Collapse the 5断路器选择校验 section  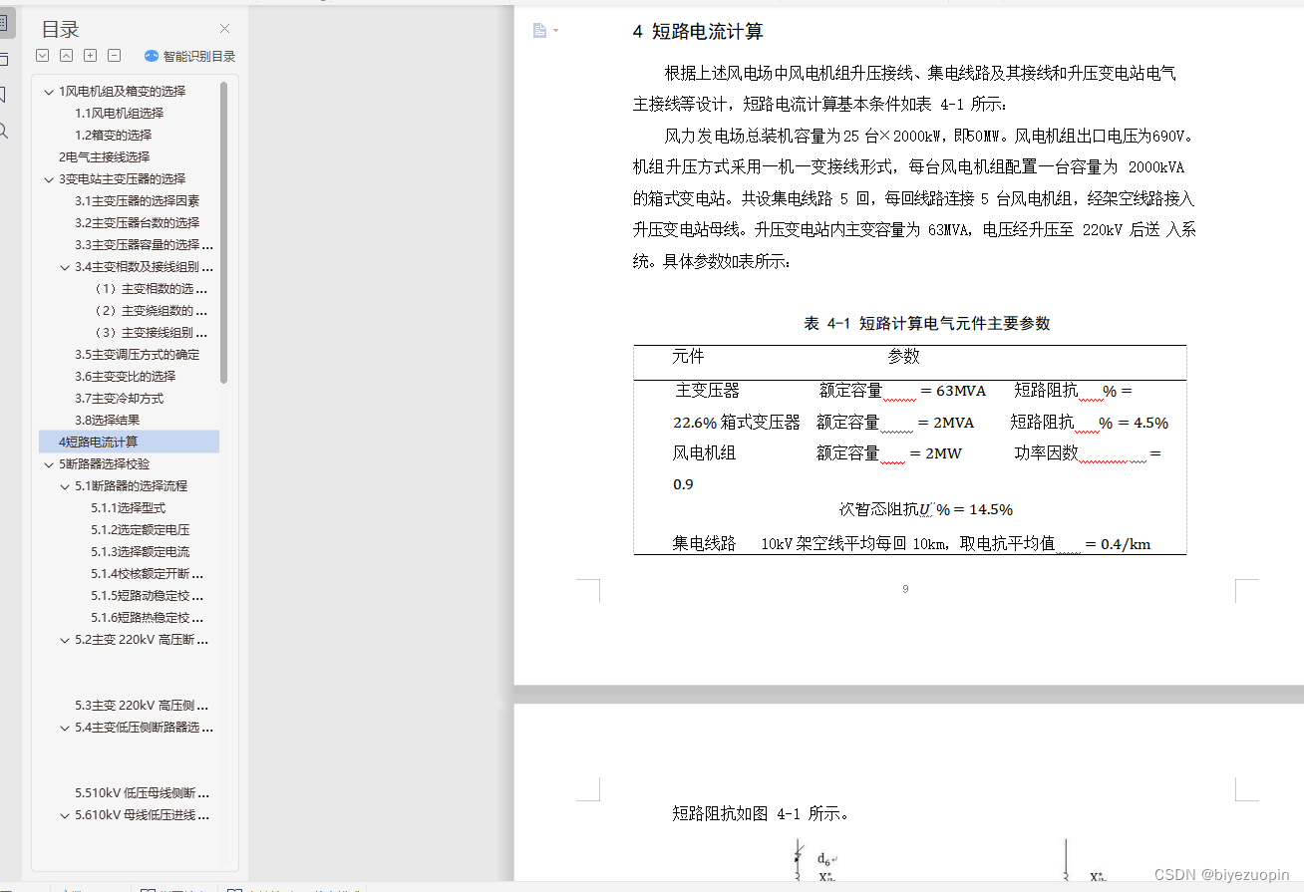(49, 463)
